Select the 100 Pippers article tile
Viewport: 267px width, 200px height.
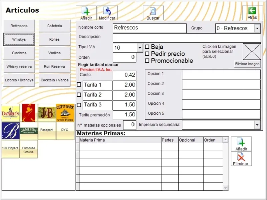[x=11, y=149]
